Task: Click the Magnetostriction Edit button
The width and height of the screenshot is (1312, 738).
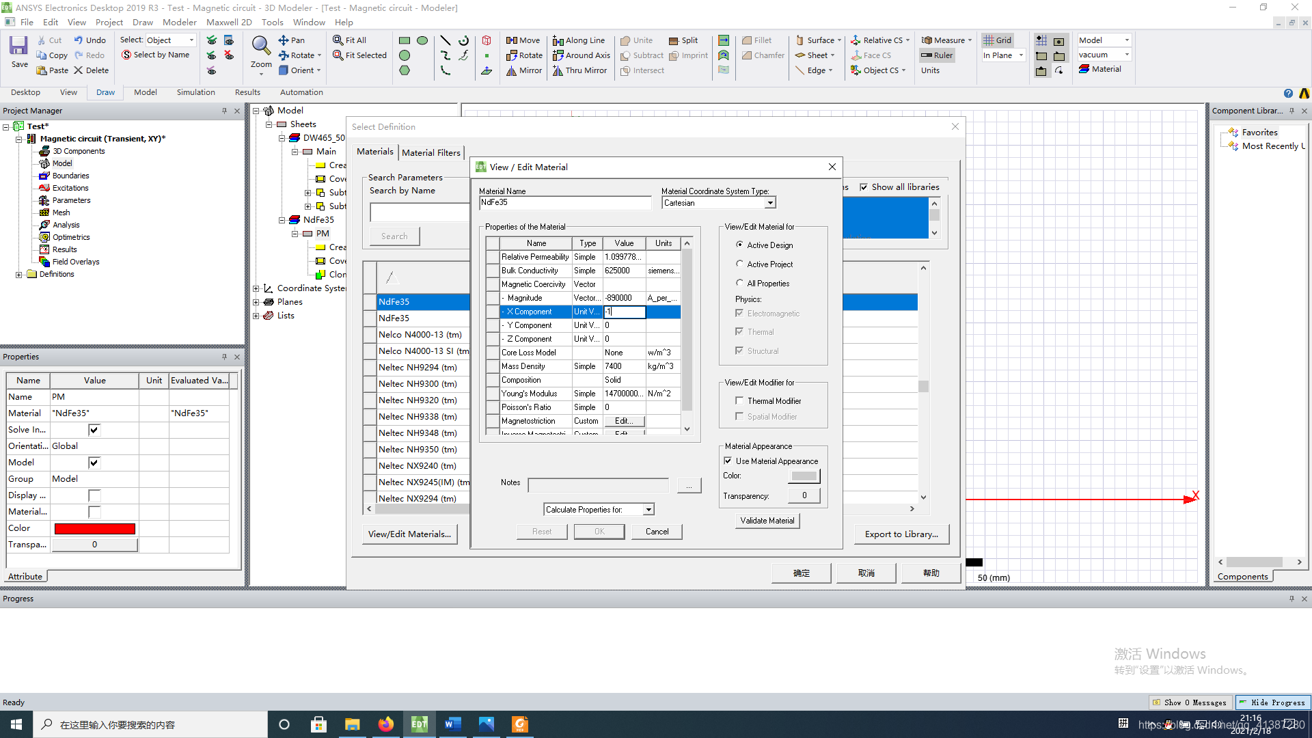Action: pyautogui.click(x=624, y=421)
